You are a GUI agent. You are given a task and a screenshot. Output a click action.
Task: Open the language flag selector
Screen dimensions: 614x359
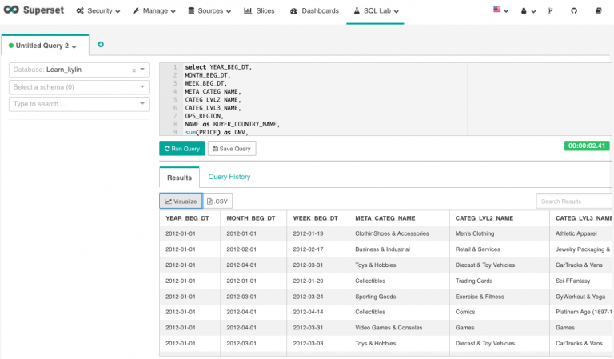500,11
